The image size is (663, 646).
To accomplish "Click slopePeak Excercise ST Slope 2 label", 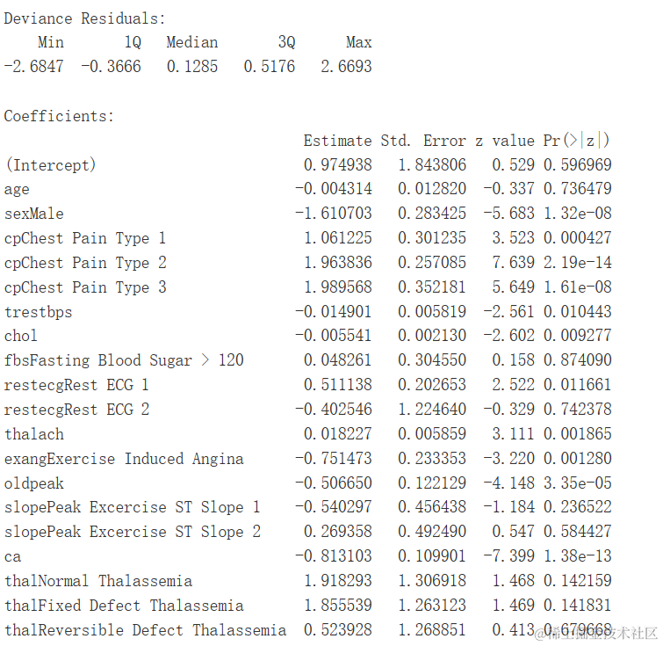I will (133, 532).
